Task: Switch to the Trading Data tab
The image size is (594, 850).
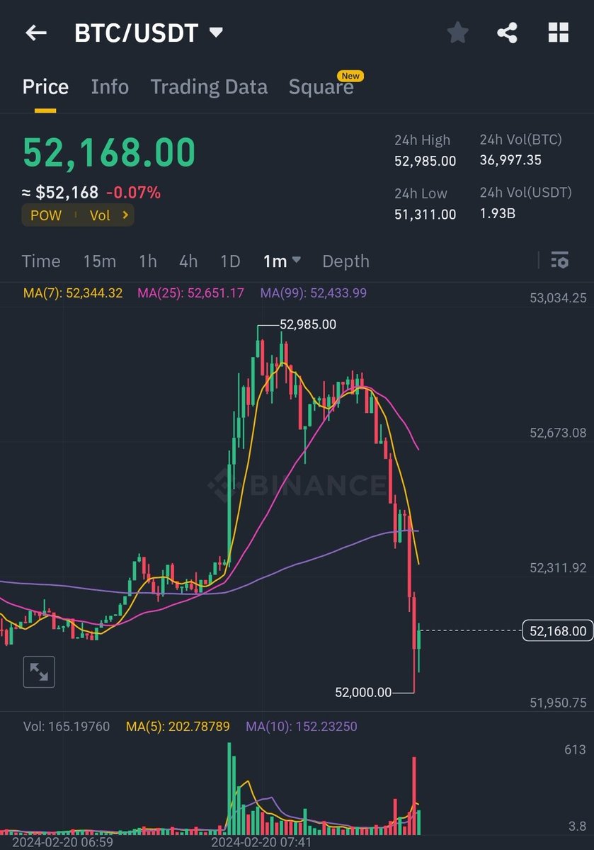Action: coord(209,86)
